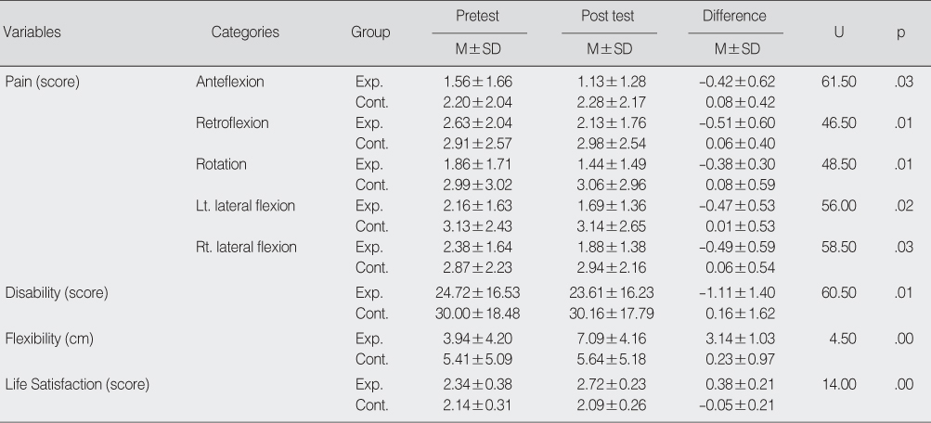The height and width of the screenshot is (423, 931).
Task: Click the p column header
Action: click(900, 33)
